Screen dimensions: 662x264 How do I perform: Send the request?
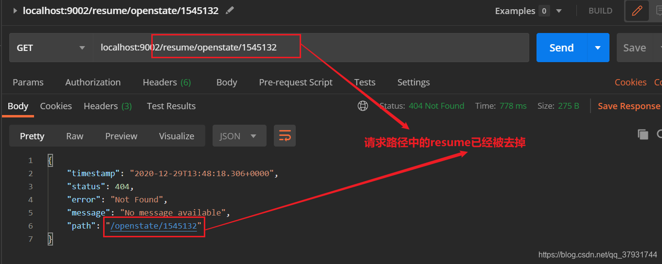tap(561, 48)
